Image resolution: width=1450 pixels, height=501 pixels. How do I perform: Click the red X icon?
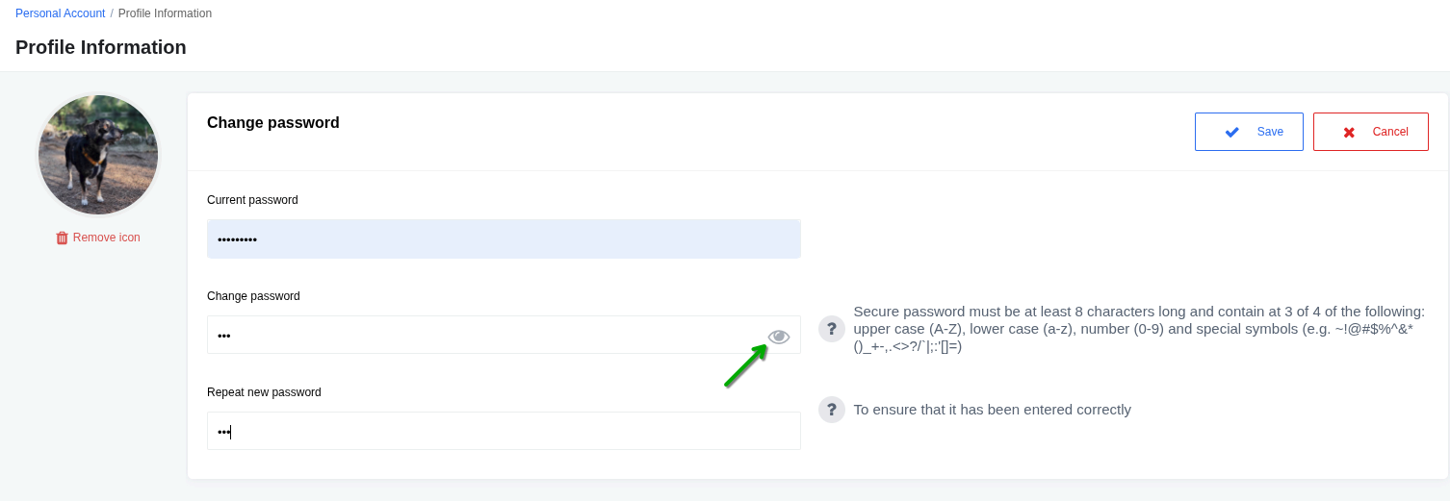point(1349,132)
